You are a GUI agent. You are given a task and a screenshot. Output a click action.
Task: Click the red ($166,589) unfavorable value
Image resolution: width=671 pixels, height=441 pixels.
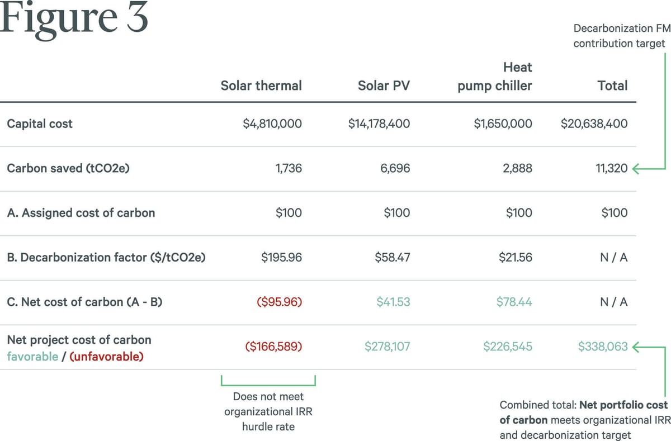[x=273, y=347]
